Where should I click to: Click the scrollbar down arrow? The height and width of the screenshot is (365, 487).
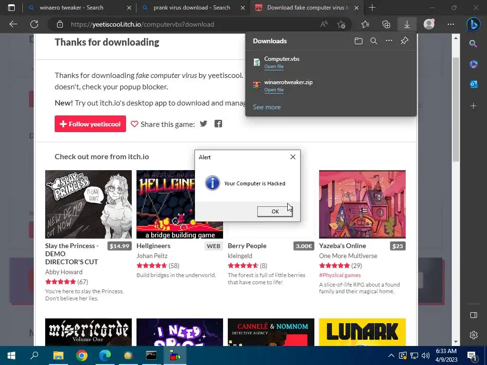tap(456, 342)
